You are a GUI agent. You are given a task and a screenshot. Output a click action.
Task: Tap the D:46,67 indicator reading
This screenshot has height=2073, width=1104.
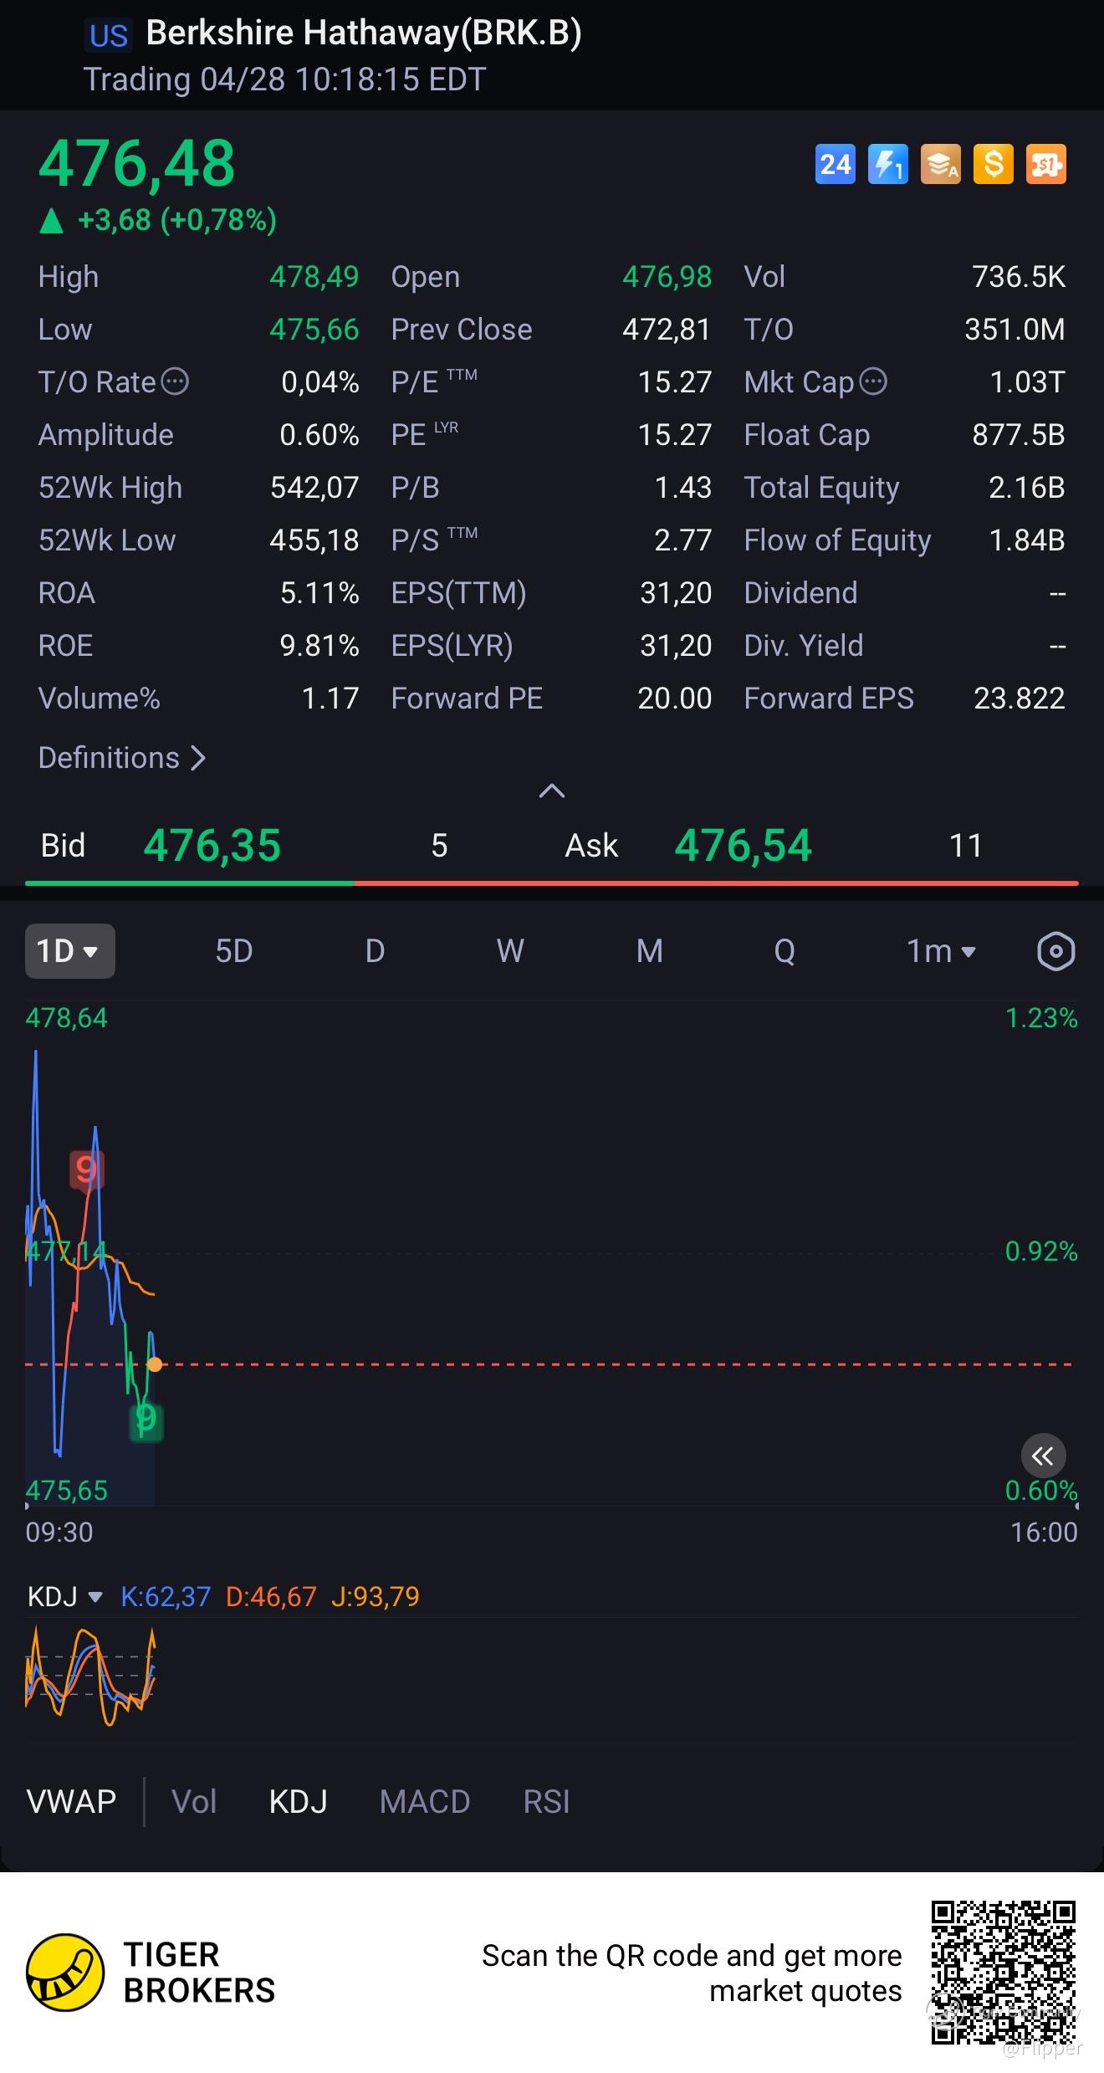point(271,1597)
